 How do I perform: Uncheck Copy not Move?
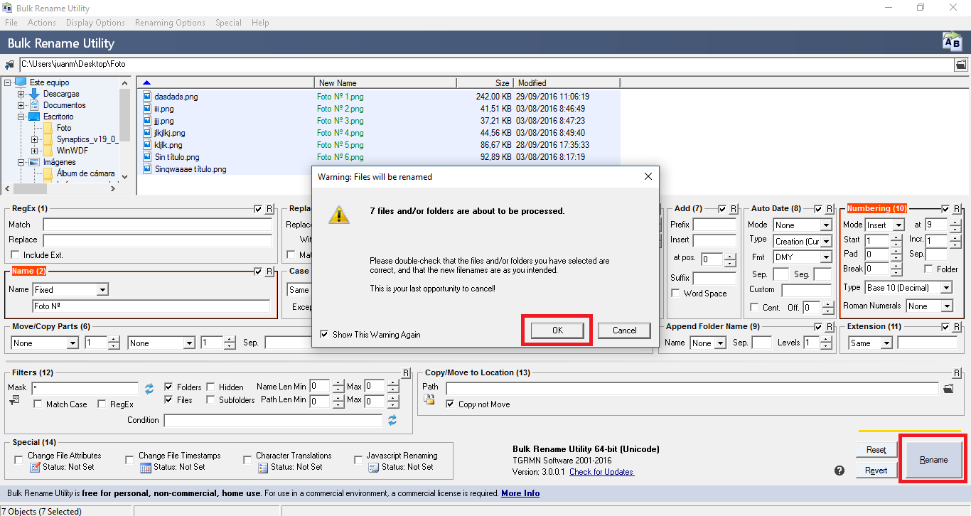tap(450, 404)
